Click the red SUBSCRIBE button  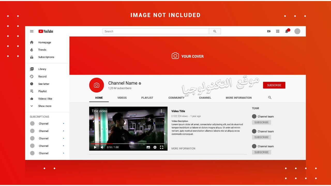click(x=274, y=85)
